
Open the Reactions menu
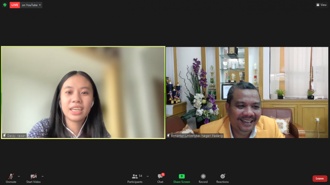(x=222, y=178)
